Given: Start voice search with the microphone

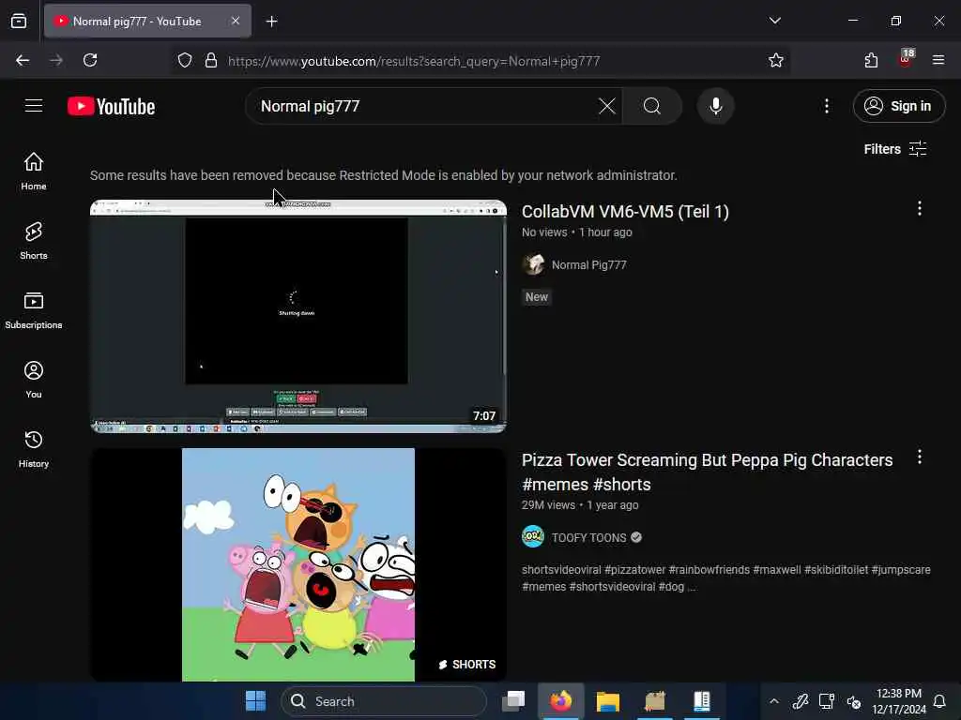Looking at the screenshot, I should coord(715,106).
